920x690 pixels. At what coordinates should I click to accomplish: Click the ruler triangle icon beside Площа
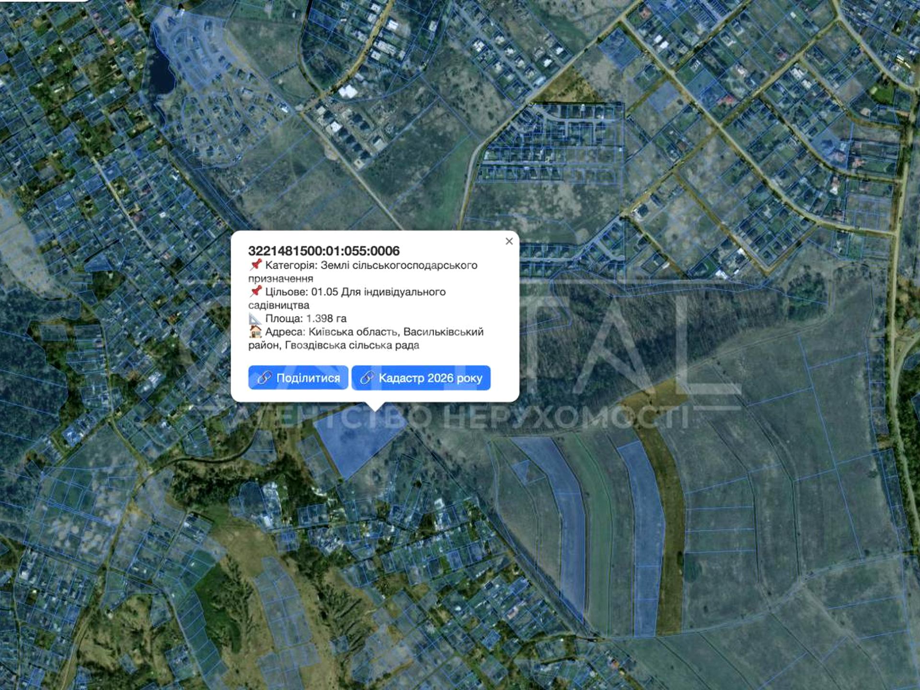tap(255, 319)
